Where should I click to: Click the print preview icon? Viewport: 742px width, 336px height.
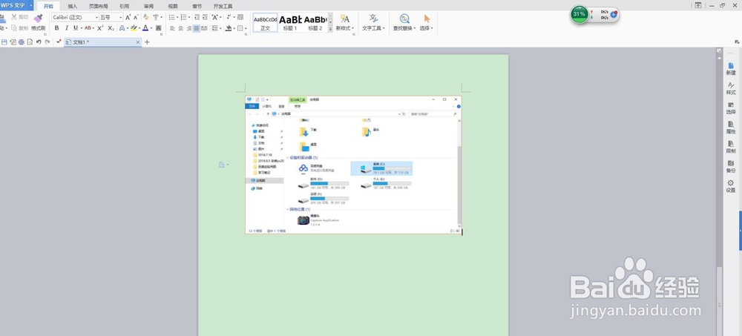click(x=30, y=42)
